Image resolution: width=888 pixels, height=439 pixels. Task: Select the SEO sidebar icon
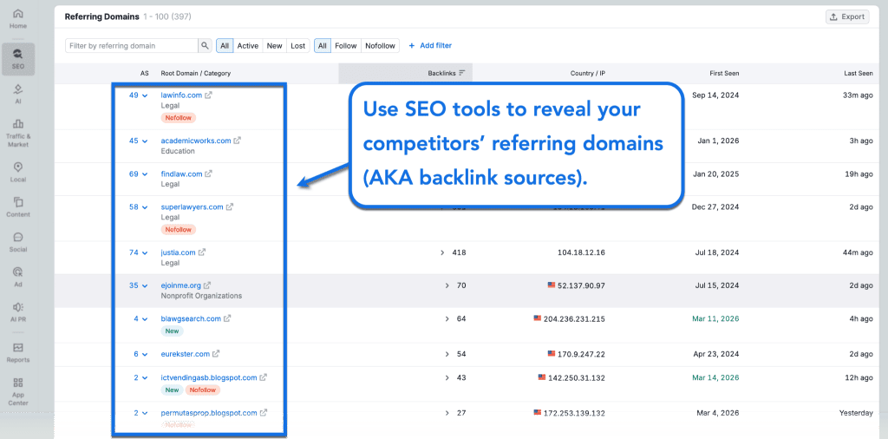tap(18, 60)
